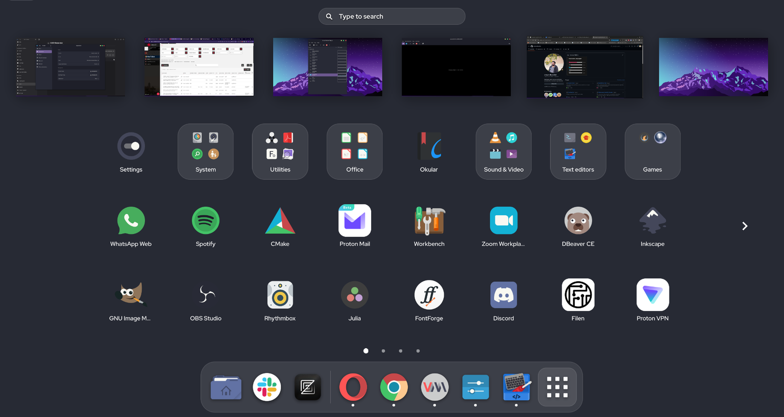Switch to tweaks sliders dock icon
The image size is (784, 417).
click(x=476, y=387)
